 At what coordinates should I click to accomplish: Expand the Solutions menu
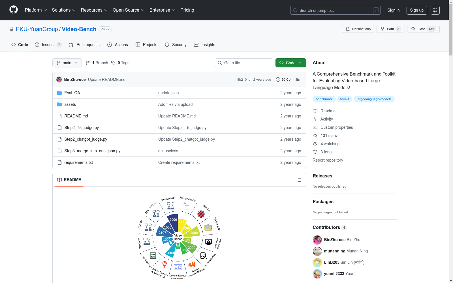64,10
